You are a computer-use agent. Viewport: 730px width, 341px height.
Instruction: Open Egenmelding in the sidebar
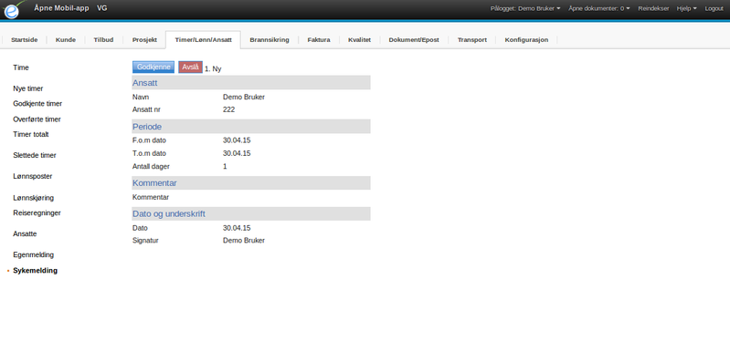click(x=33, y=254)
